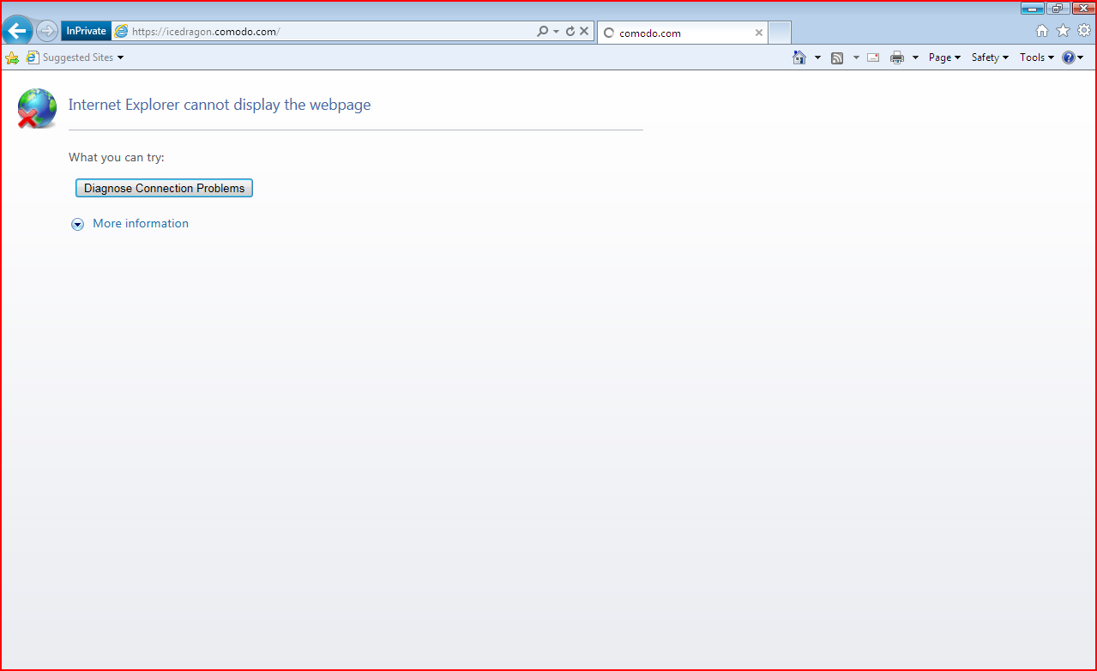Click 'Internet Explorer cannot display the webpage' heading

[x=220, y=105]
